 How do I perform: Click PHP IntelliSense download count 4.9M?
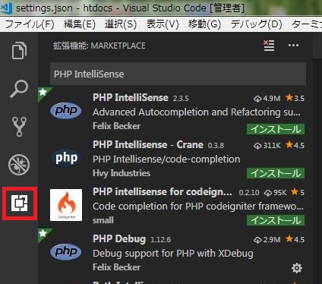267,98
